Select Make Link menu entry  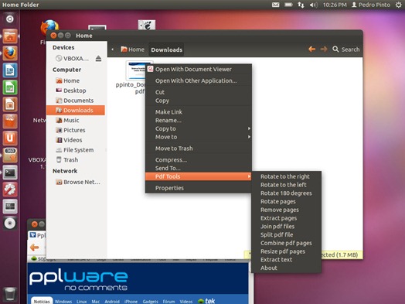tap(199, 112)
